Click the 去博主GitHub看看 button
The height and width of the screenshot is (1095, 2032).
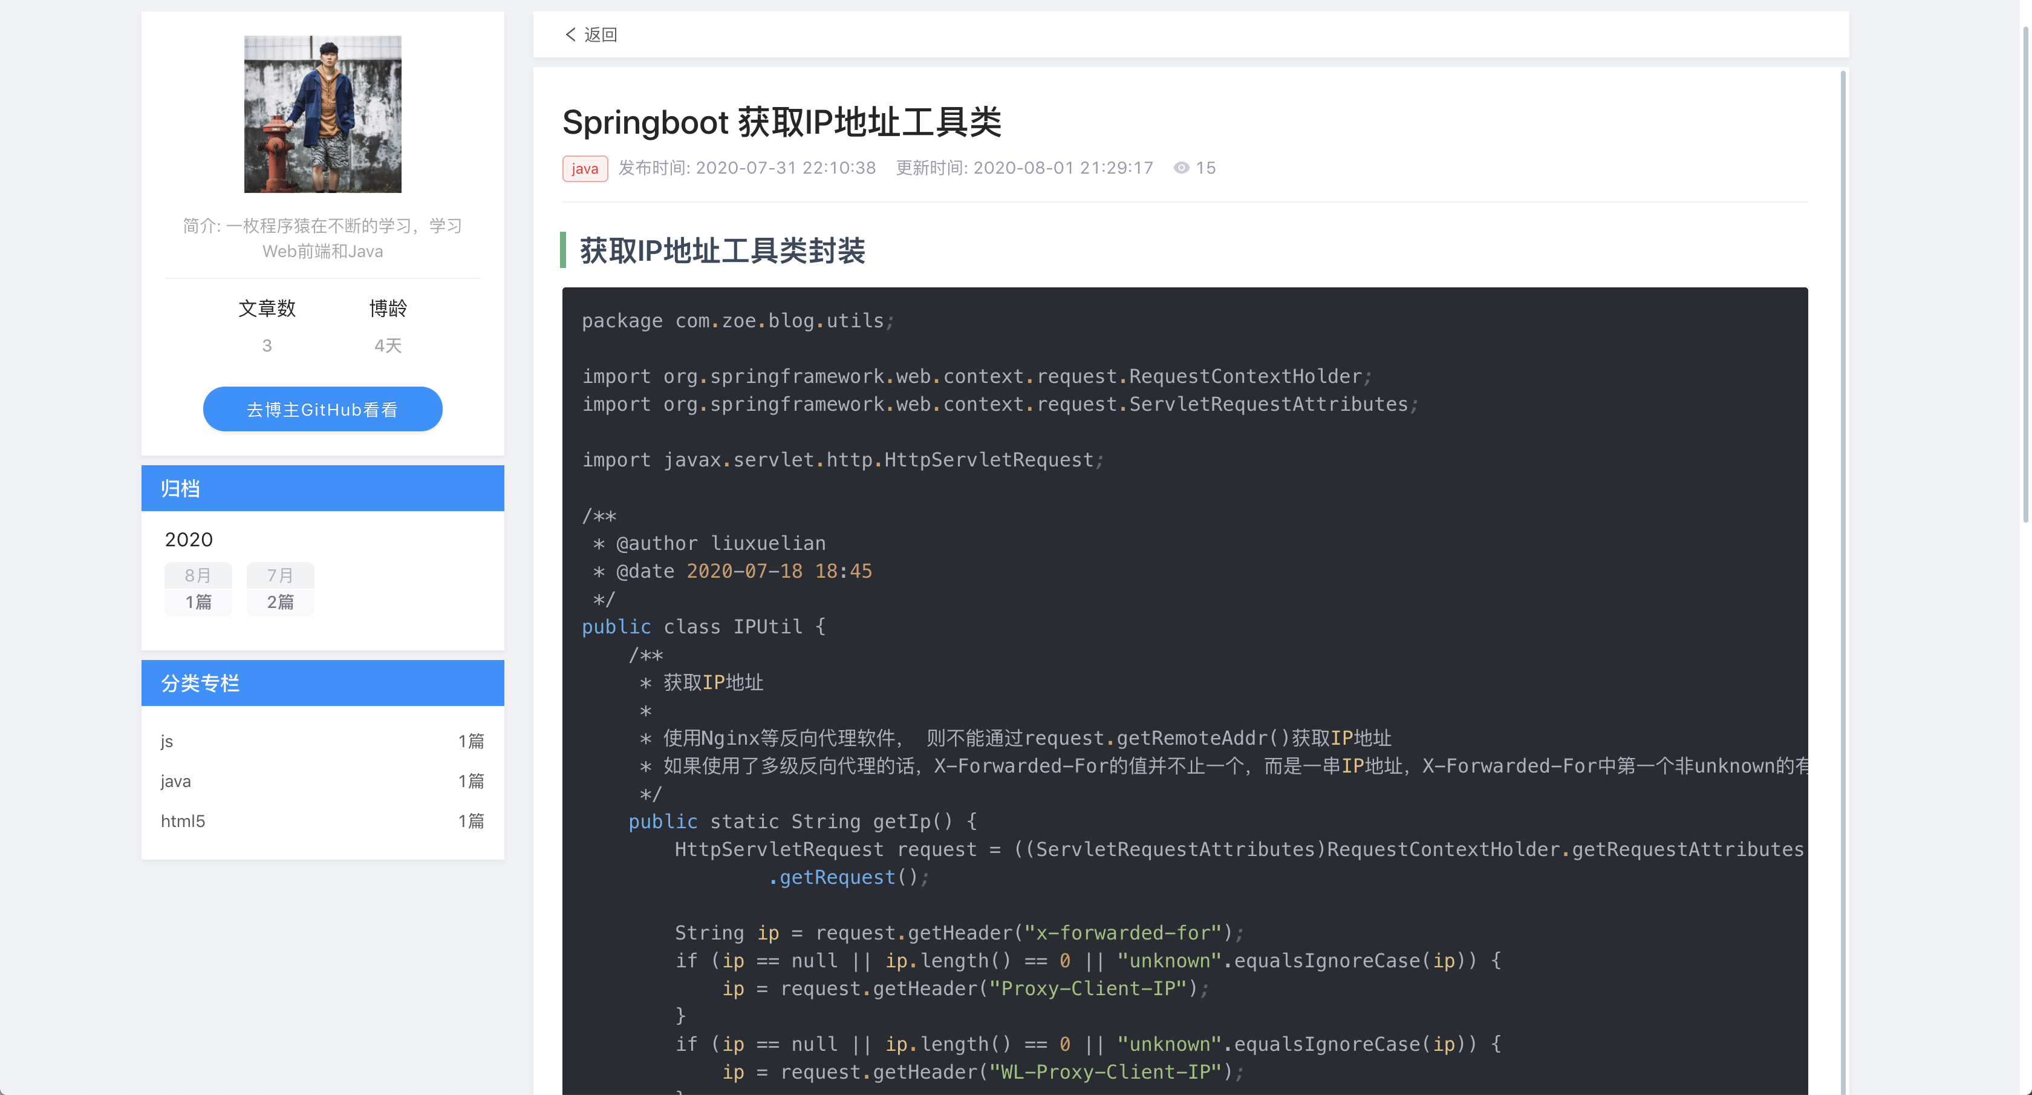point(322,408)
